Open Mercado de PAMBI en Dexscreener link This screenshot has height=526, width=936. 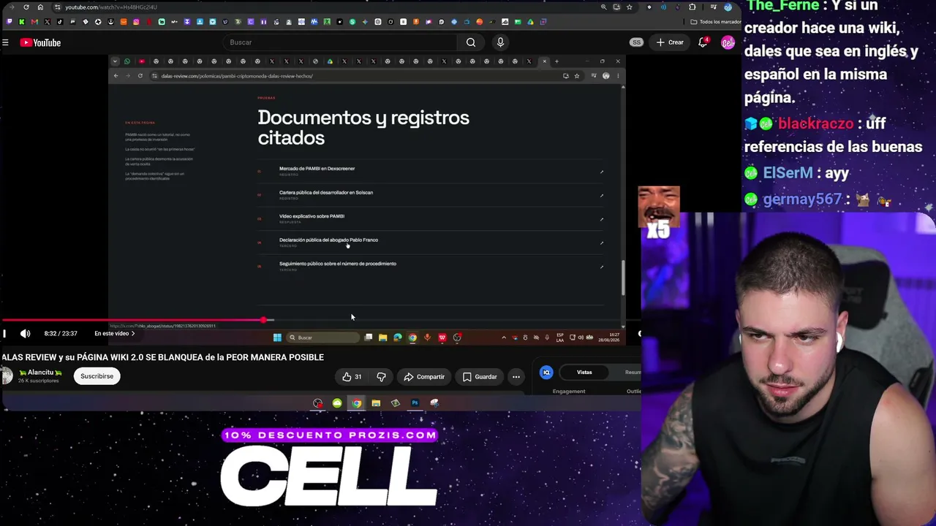coord(317,169)
